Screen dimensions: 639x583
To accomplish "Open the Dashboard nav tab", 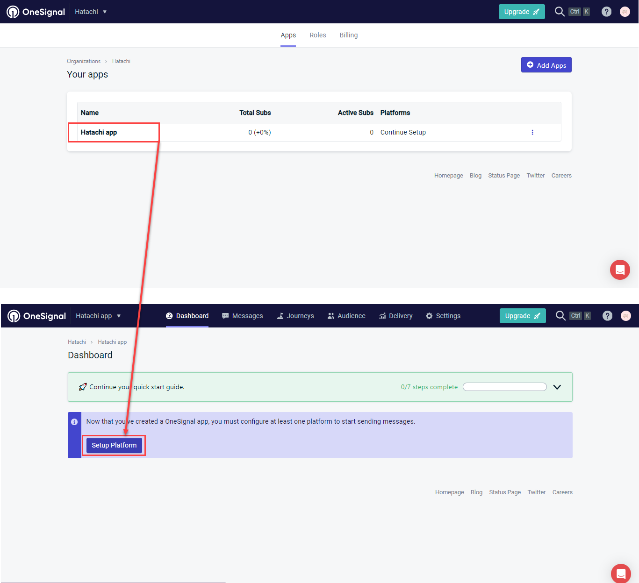I will 187,316.
